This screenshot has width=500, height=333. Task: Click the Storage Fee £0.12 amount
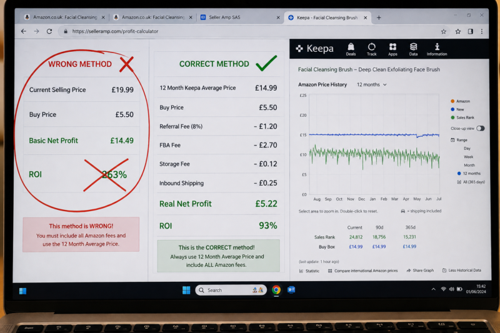(x=265, y=164)
